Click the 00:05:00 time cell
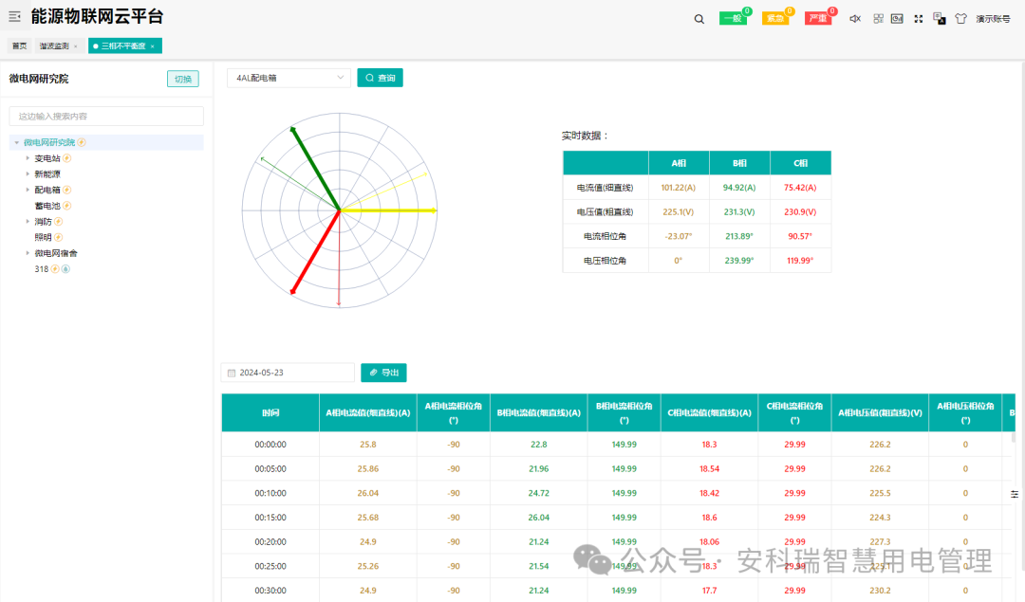This screenshot has height=602, width=1025. pos(270,469)
